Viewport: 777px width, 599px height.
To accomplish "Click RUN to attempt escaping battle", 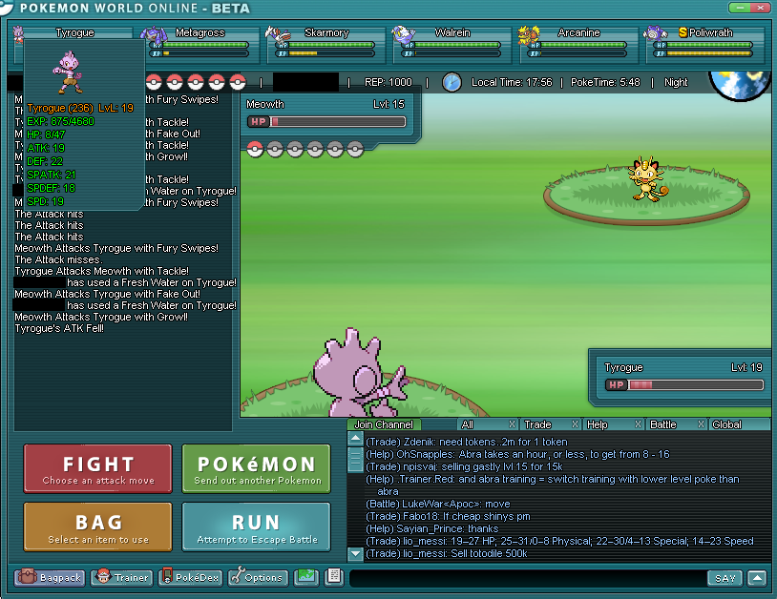I will [x=256, y=527].
